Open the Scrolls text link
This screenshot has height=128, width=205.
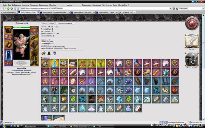192,49
